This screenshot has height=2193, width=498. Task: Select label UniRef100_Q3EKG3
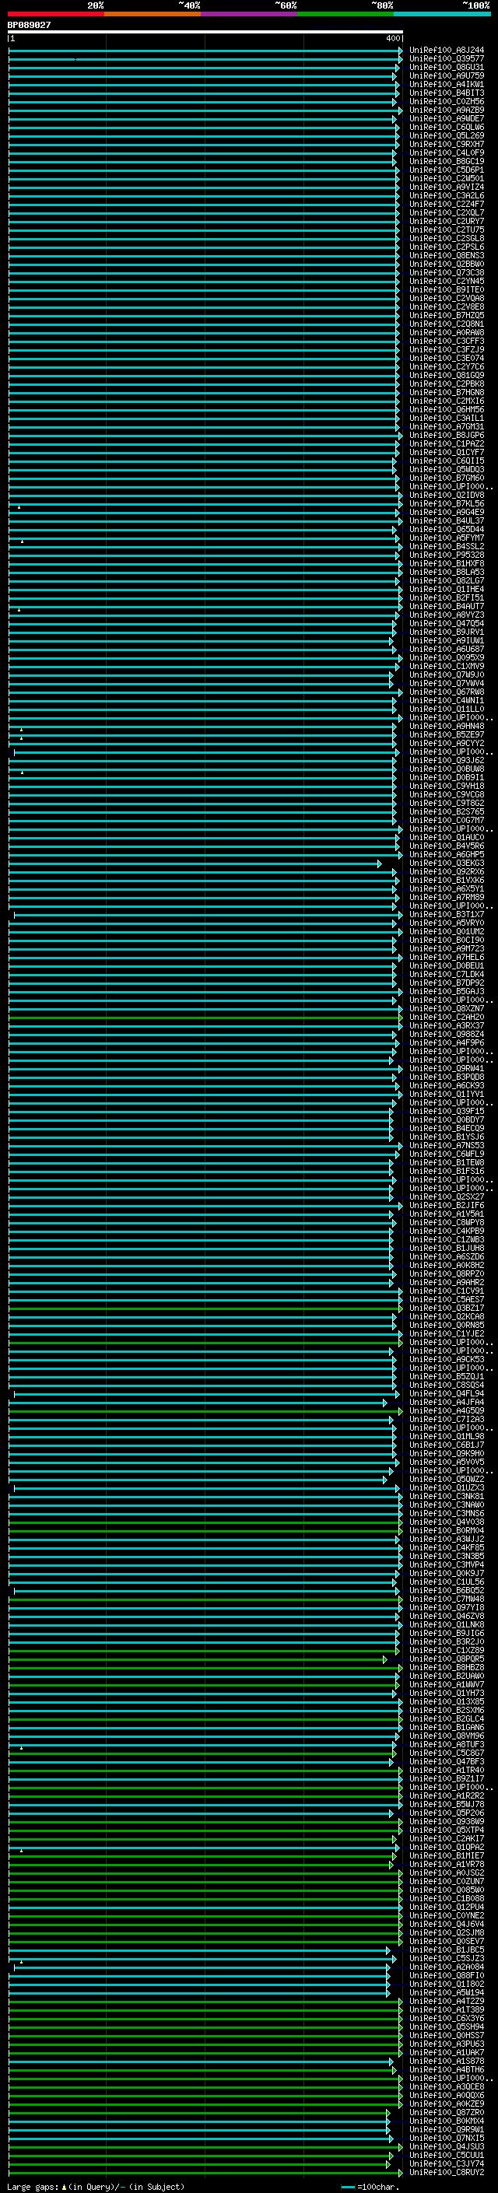pos(447,863)
